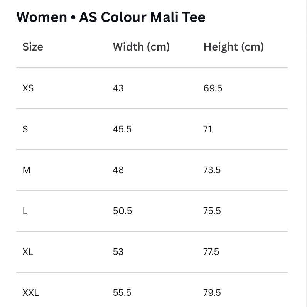Click the M size row label
The width and height of the screenshot is (307, 307).
click(26, 170)
